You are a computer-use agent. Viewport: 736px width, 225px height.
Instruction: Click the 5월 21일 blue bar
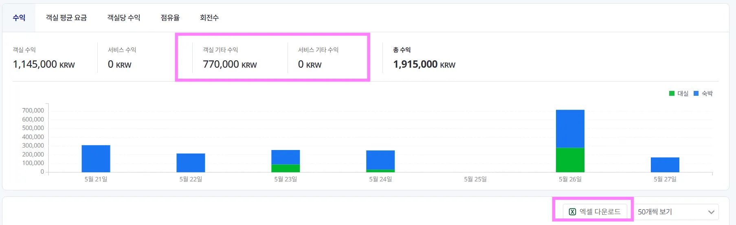[x=96, y=159]
